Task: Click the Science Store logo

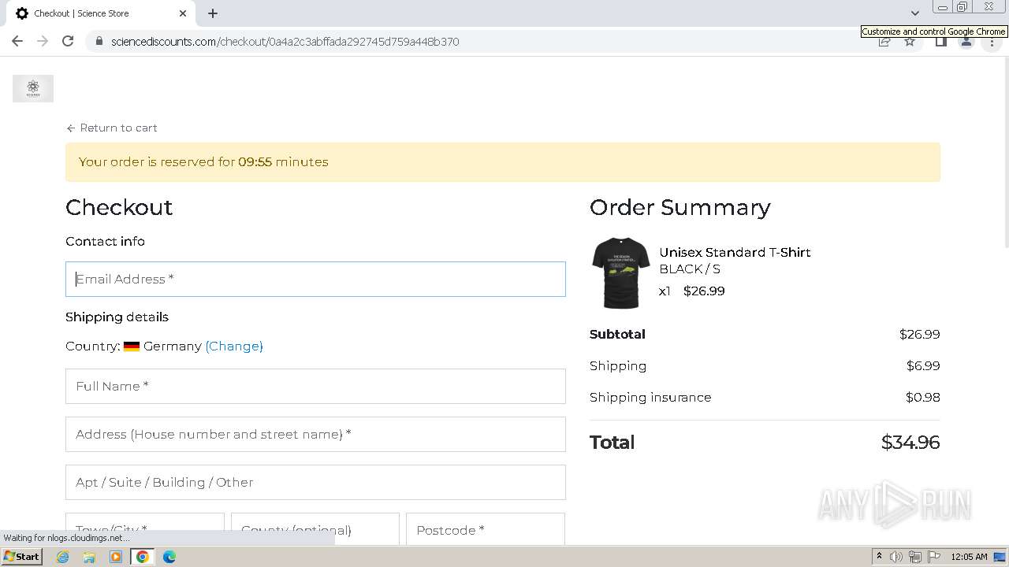Action: click(33, 88)
